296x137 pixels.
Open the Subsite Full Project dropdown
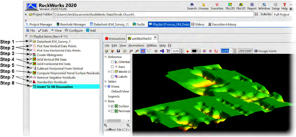point(281,15)
